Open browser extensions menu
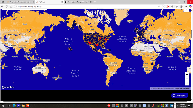193x108 pixels. (x=172, y=6)
